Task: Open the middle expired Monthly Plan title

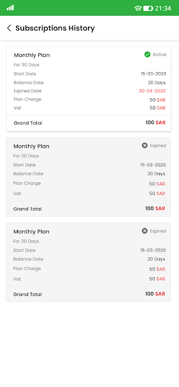Action: coord(31,147)
